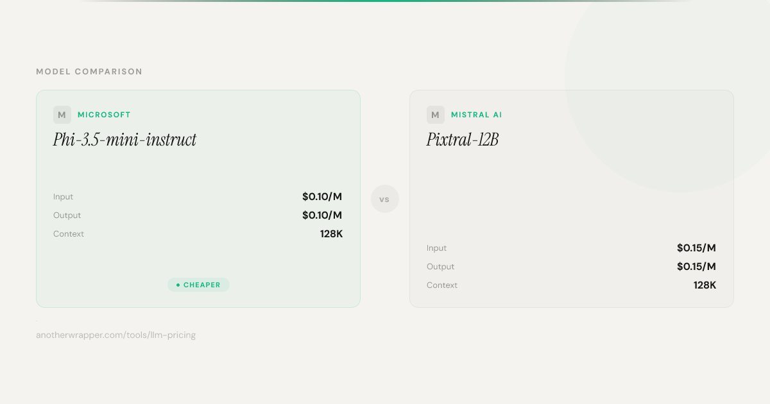The width and height of the screenshot is (770, 404).
Task: Click the Microsoft 'M' logo icon
Action: click(x=62, y=115)
